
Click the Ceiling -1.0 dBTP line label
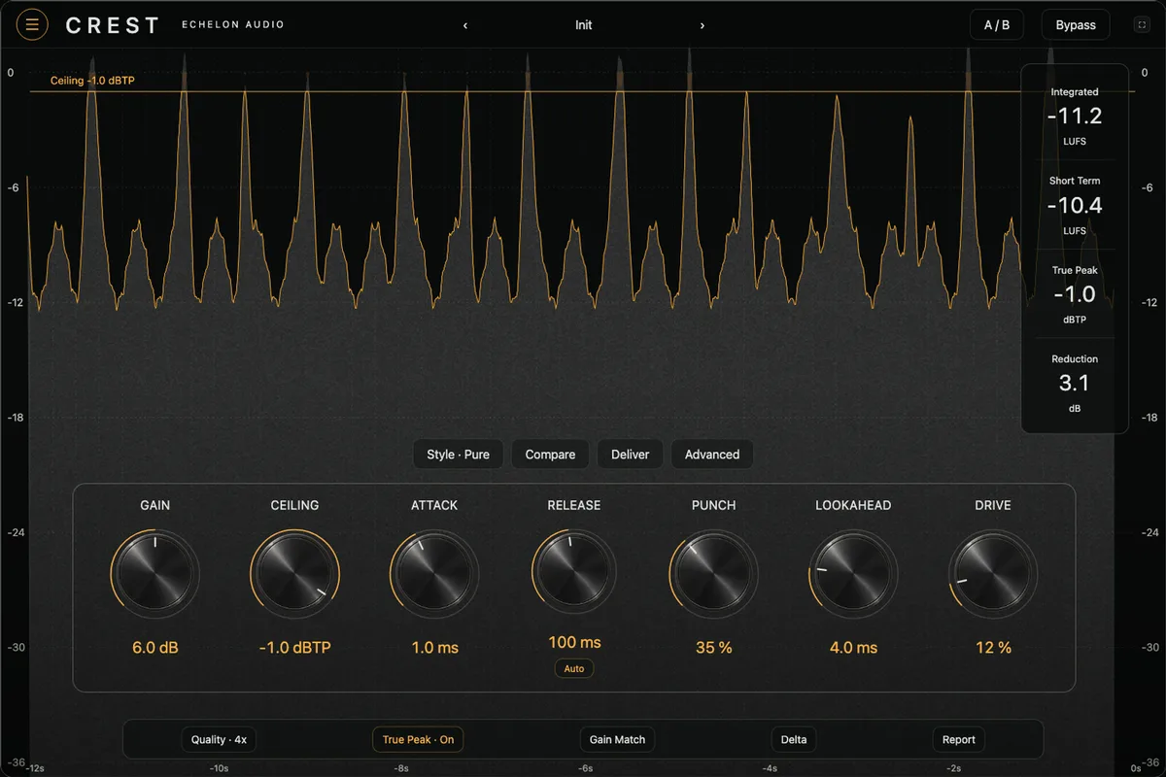point(92,81)
